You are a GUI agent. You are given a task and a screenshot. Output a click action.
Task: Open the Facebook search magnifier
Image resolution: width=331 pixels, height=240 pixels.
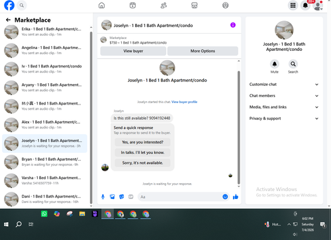point(22,5)
